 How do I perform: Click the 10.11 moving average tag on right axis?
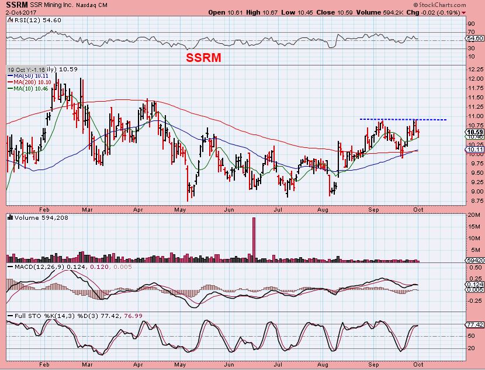[x=475, y=150]
